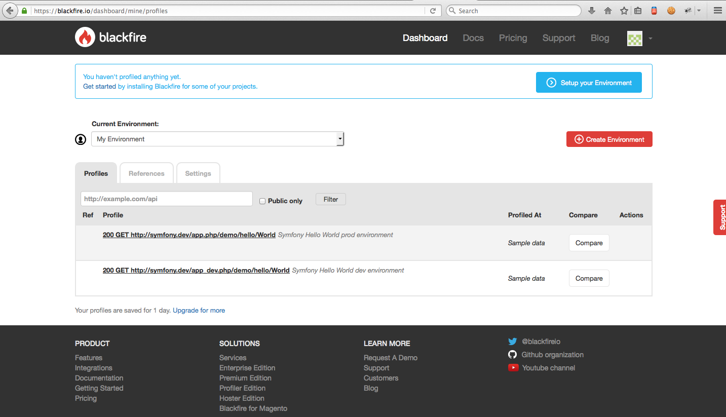Open Integrations footer link
Screen dimensions: 726x417
click(94, 368)
